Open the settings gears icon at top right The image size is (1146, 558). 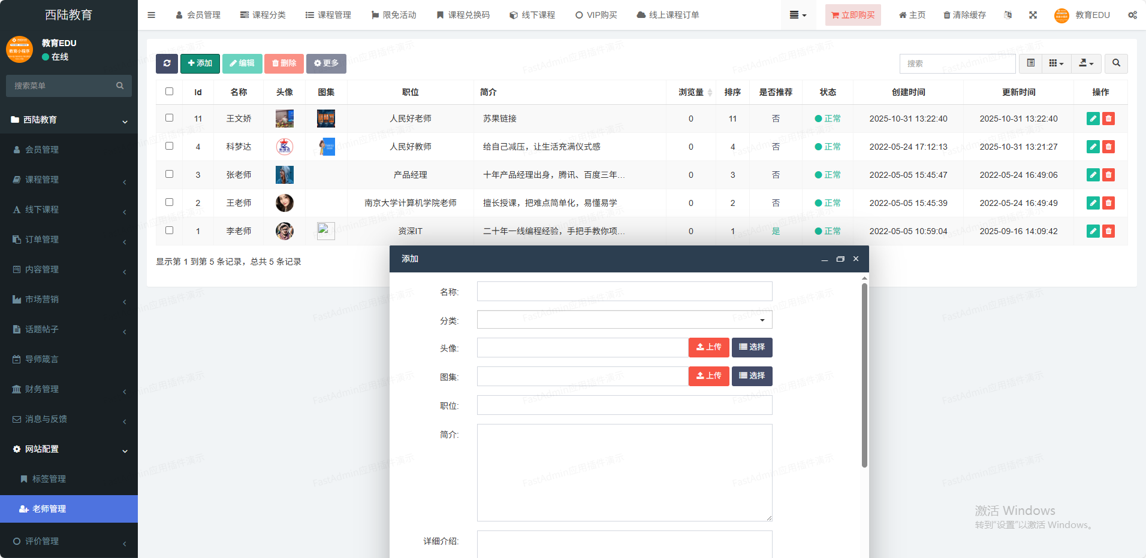[1132, 15]
